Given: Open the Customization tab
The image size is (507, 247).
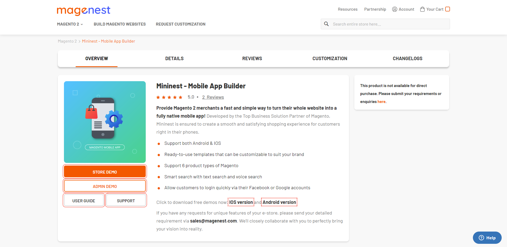Looking at the screenshot, I should [330, 59].
